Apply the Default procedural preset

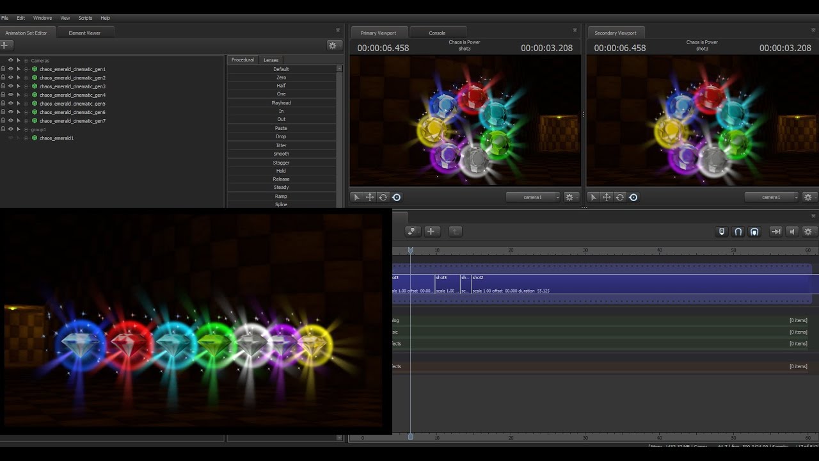click(x=281, y=69)
